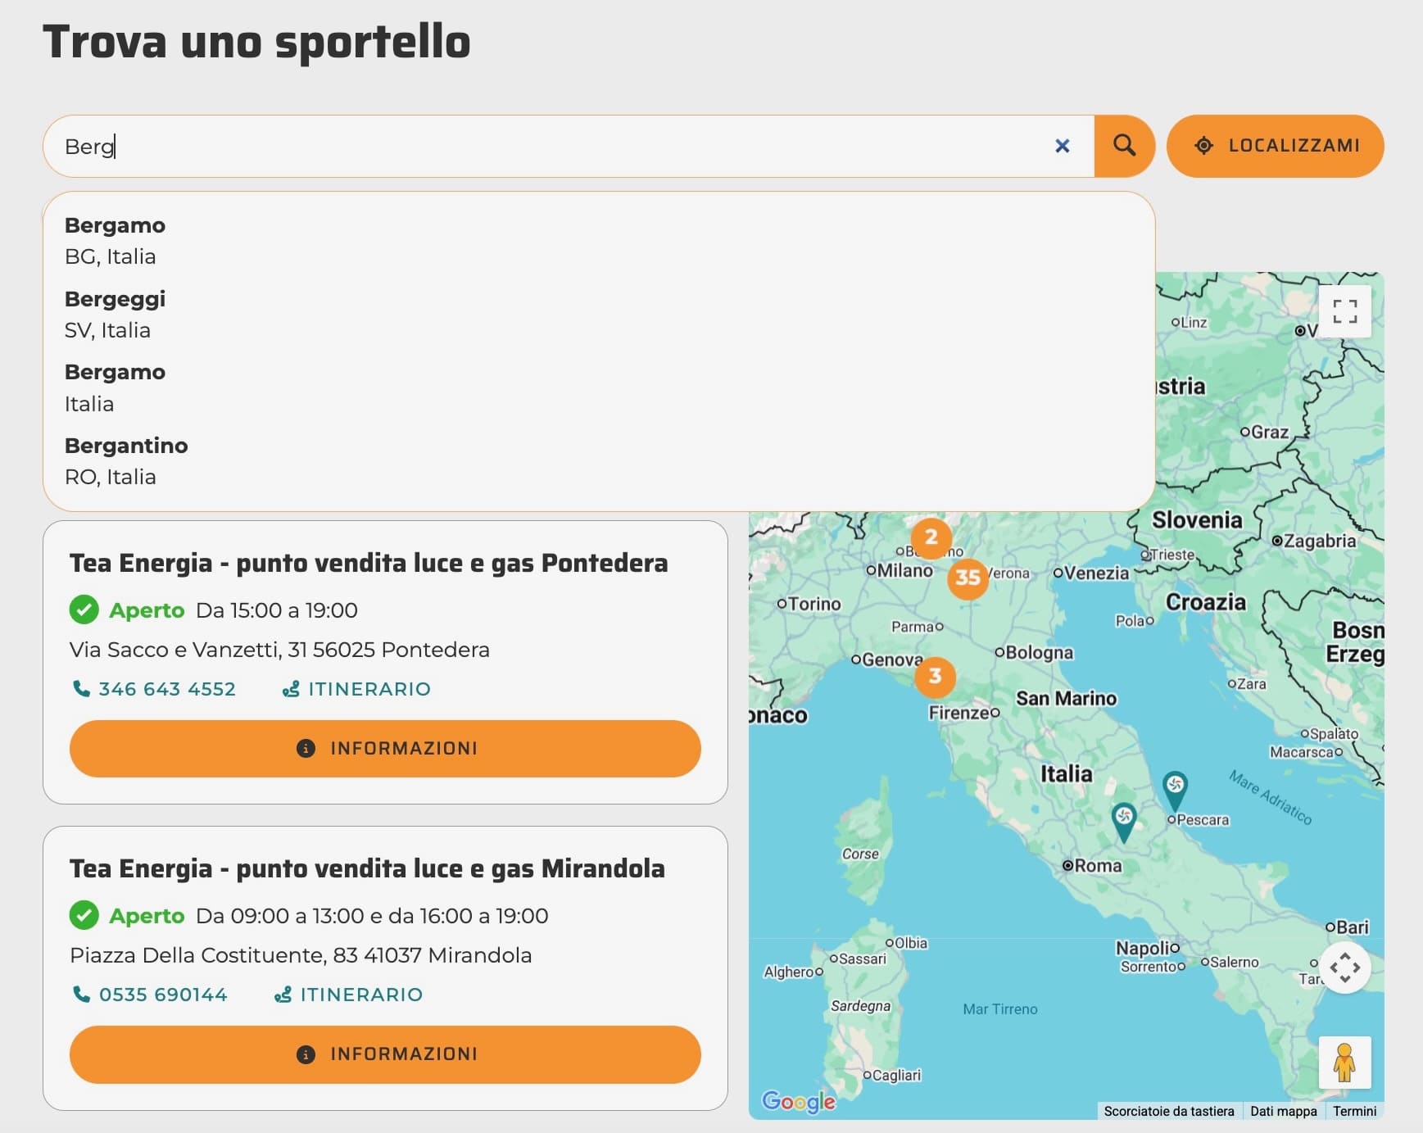Select the map pin near Pescara
Screen dimensions: 1423x1133
coord(1175,788)
